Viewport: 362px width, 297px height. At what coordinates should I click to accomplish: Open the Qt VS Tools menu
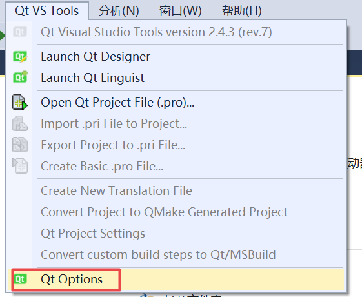[x=47, y=10]
